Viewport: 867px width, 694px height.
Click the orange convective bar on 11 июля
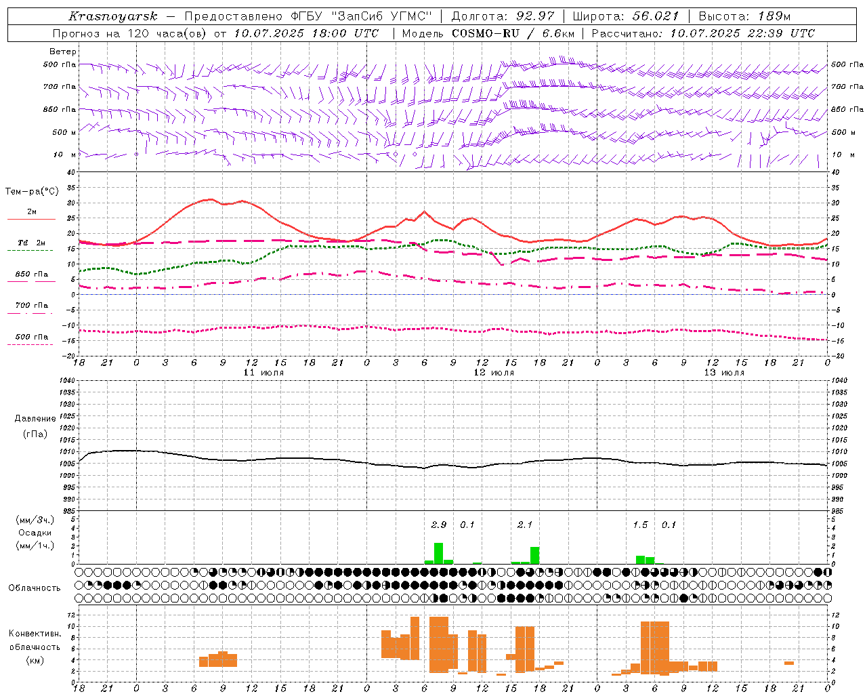coord(218,659)
